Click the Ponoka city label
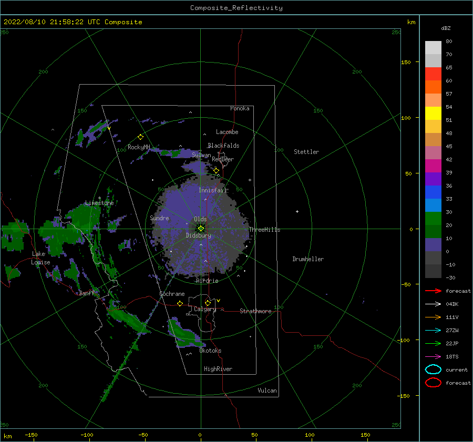Screen dimensions: 473x442 click(240, 108)
